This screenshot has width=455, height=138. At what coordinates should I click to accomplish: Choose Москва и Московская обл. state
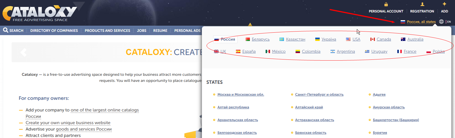(x=241, y=95)
